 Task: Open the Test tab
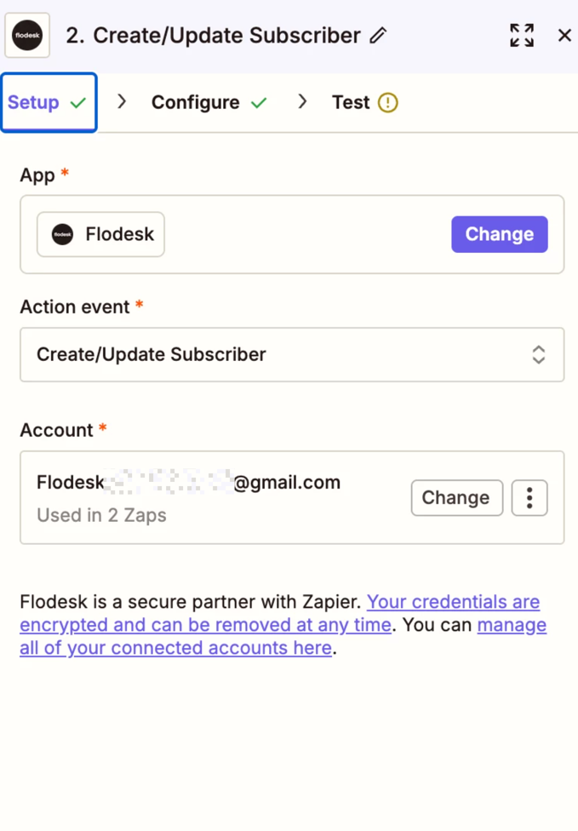(x=351, y=103)
